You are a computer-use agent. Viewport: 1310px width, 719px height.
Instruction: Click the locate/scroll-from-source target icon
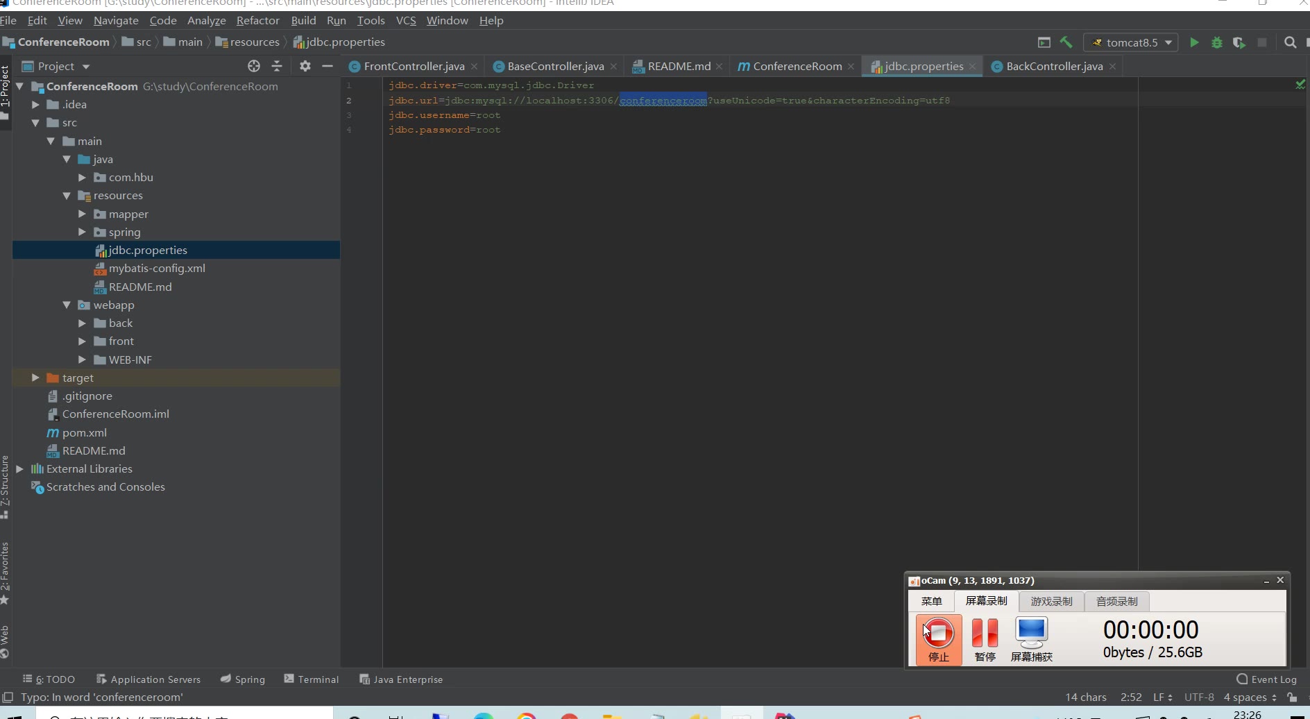254,66
